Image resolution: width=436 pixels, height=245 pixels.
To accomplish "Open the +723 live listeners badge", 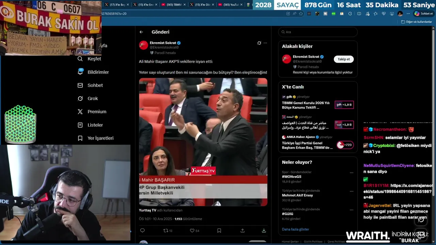I will click(x=345, y=145).
